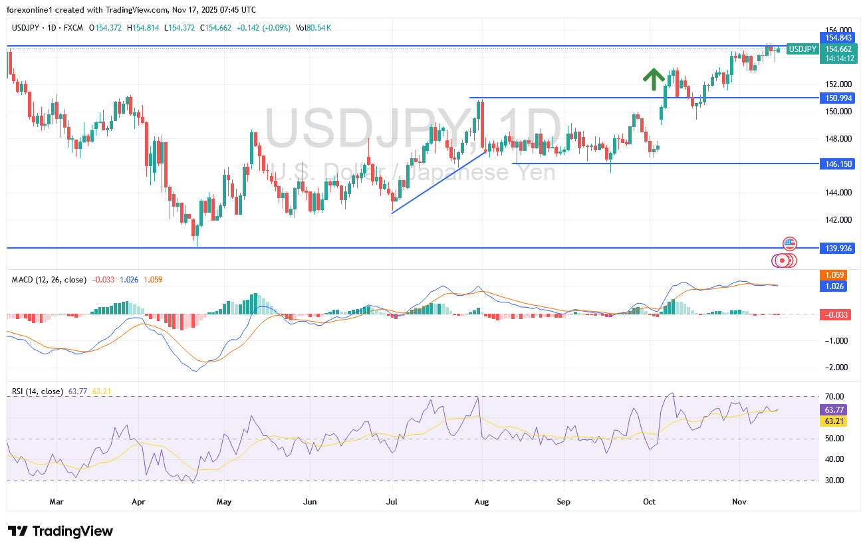Select the RSI (14, close) indicator title
This screenshot has height=551, width=867.
(x=37, y=392)
